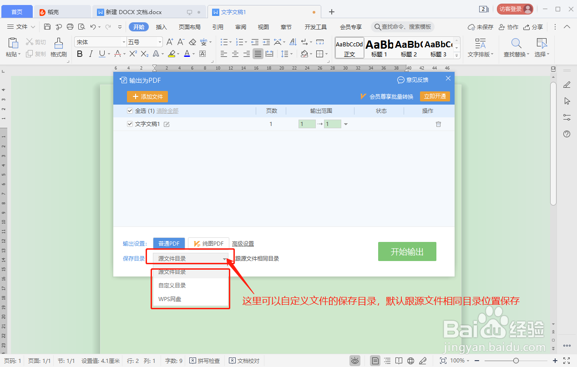
Task: Open the 插入 ribbon tab
Action: 161,27
